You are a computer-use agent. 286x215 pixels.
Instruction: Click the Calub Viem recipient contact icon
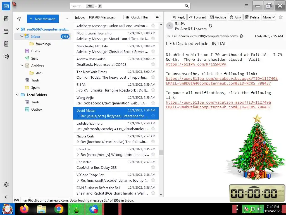pyautogui.click(x=241, y=36)
